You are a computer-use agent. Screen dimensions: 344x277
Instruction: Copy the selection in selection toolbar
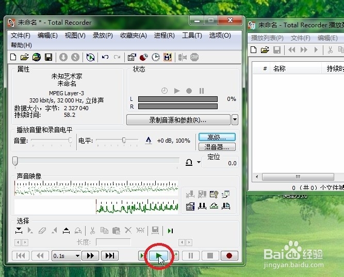(x=104, y=231)
